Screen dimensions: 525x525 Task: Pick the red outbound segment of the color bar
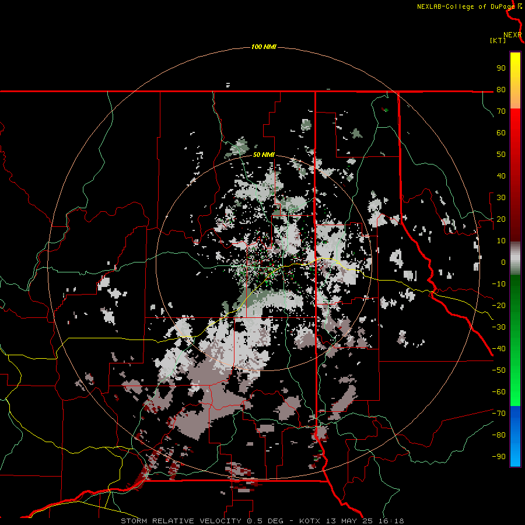click(x=515, y=175)
